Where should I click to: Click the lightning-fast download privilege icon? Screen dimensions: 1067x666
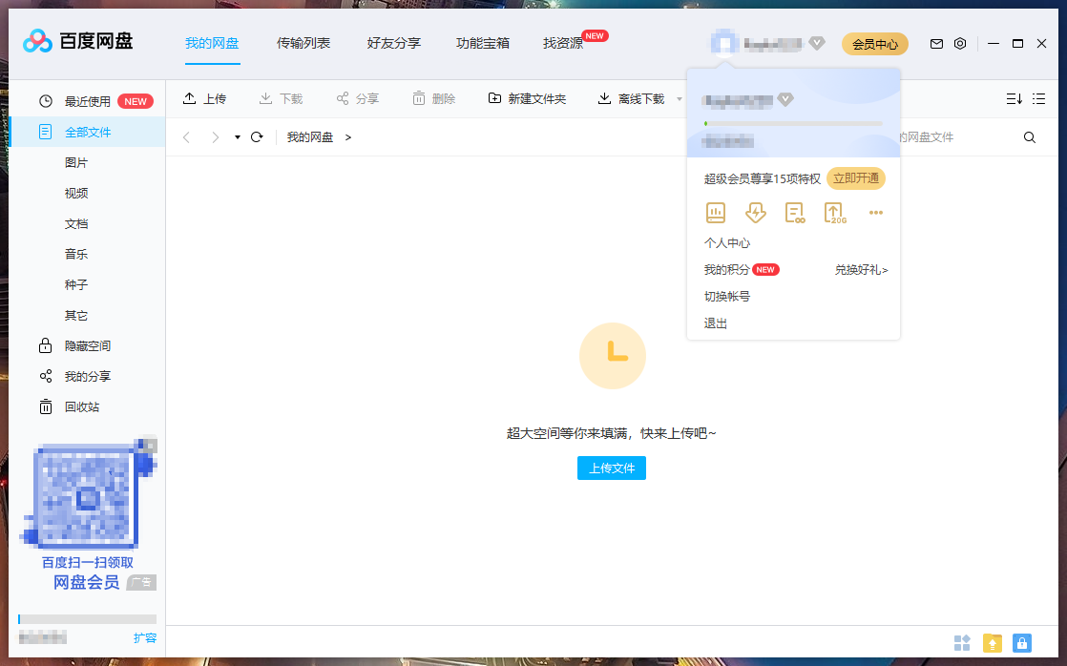click(756, 212)
